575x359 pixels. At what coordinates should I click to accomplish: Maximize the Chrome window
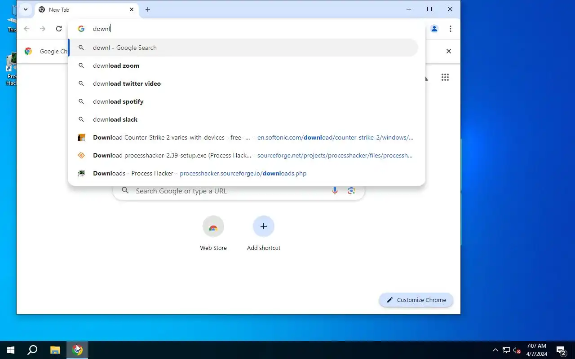coord(429,9)
